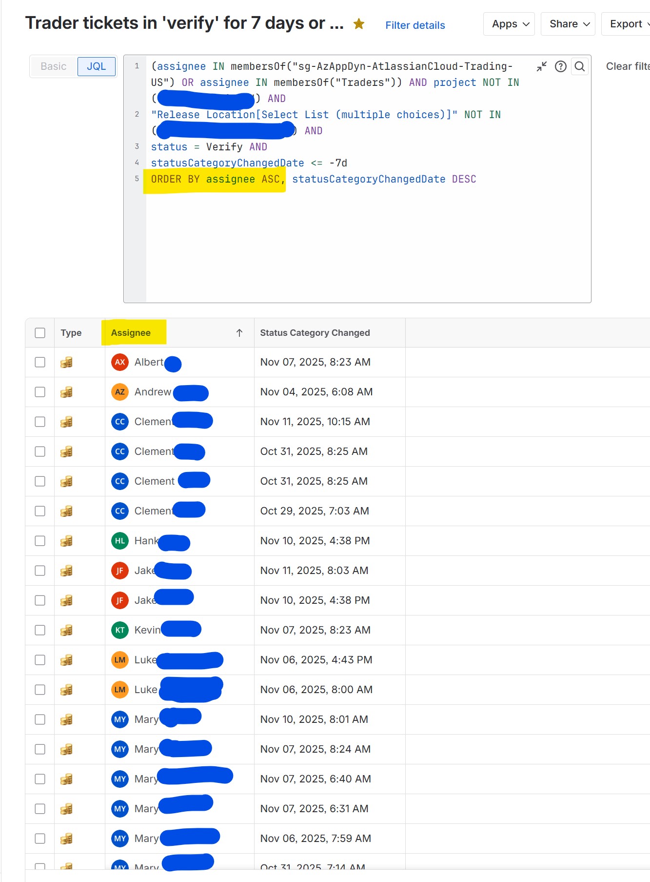Click the Assignee sort ascending arrow
The width and height of the screenshot is (650, 882).
[x=239, y=333]
